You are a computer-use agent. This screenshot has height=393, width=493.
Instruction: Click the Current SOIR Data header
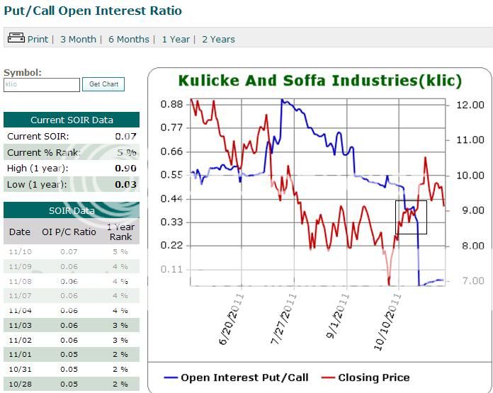(72, 120)
